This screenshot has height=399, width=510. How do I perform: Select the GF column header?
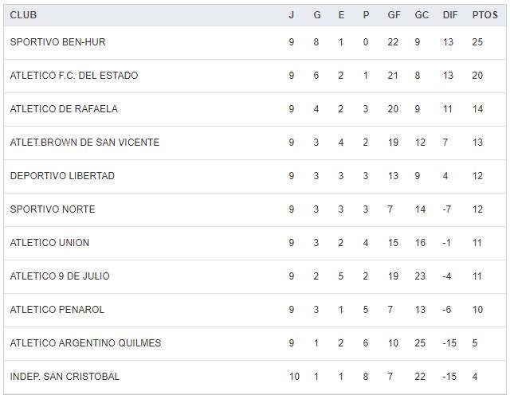click(x=394, y=15)
